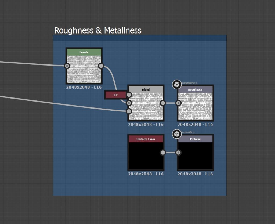This screenshot has width=275, height=224.
Task: Click the Metallic node header bar
Action: point(195,139)
